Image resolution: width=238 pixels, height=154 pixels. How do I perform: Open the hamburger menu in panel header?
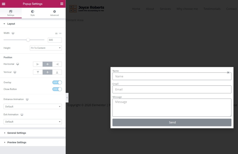[x=3, y=4]
